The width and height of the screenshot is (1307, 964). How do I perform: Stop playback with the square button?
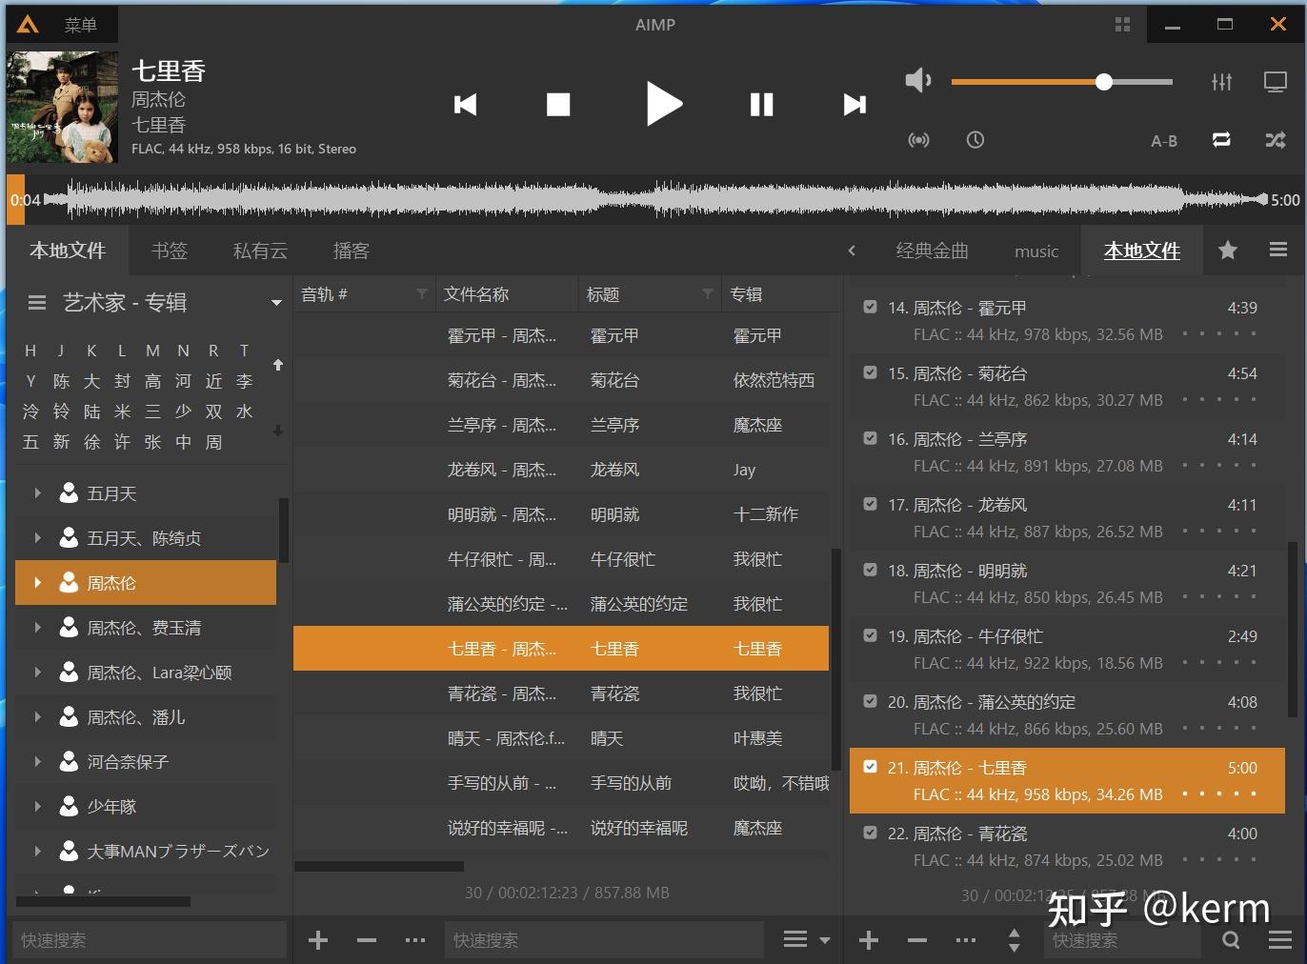558,105
